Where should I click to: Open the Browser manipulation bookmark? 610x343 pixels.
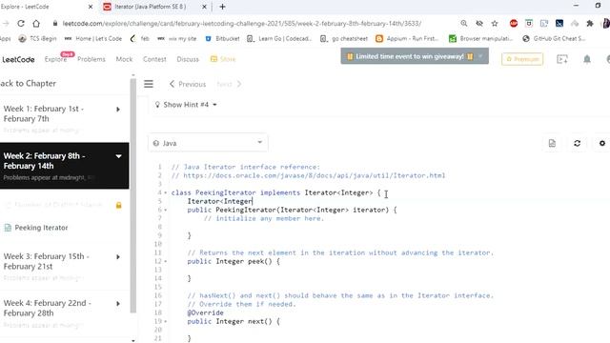pyautogui.click(x=480, y=38)
